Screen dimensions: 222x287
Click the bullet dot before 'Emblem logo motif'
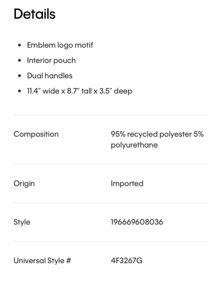(x=19, y=45)
